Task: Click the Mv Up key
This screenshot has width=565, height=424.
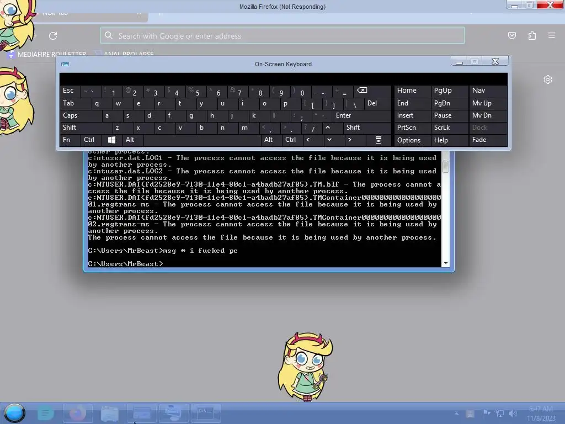Action: [488, 103]
